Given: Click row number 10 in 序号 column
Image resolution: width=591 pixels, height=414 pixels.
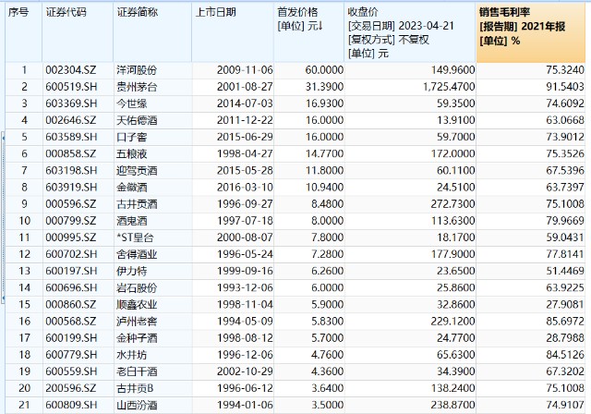Looking at the screenshot, I should 24,221.
